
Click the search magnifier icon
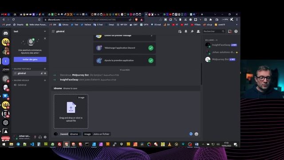click(x=223, y=32)
